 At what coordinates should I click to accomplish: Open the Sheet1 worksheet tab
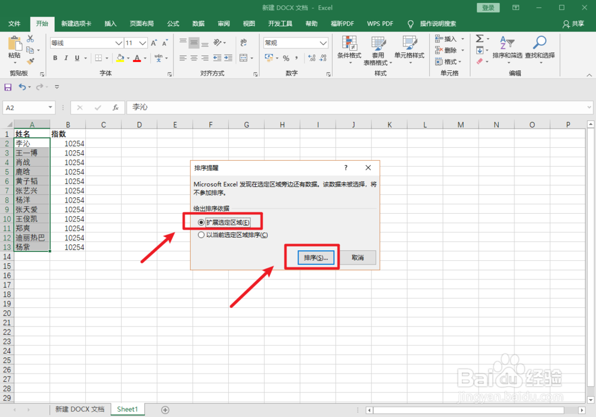tap(127, 409)
